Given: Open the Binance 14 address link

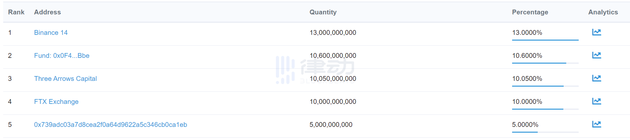Looking at the screenshot, I should pyautogui.click(x=51, y=33).
